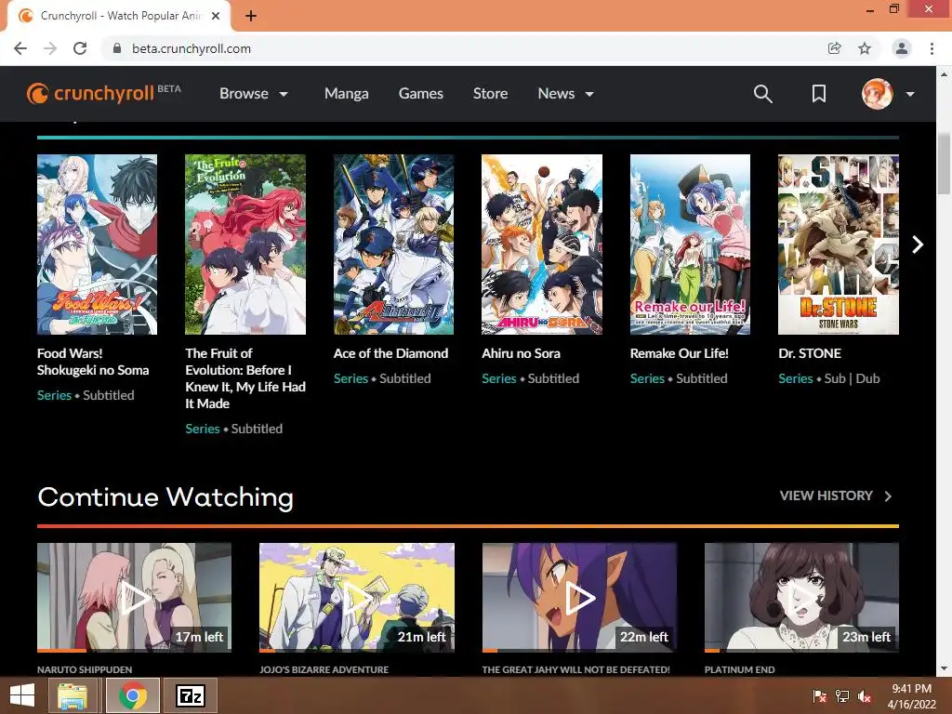
Task: Share this page icon
Action: pos(834,48)
